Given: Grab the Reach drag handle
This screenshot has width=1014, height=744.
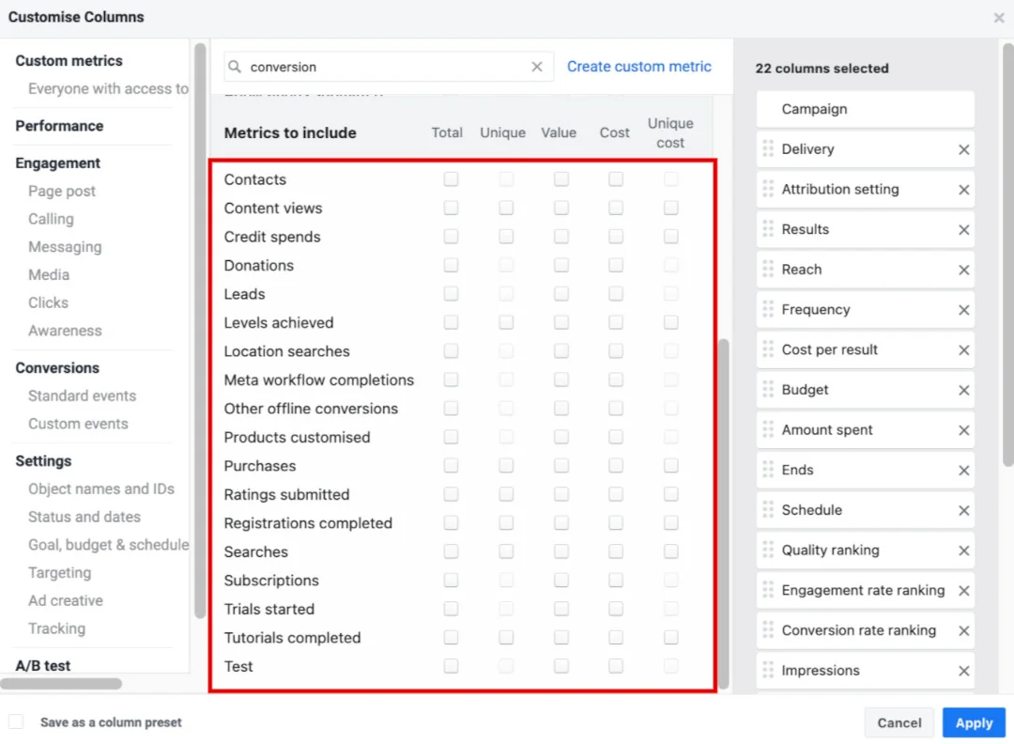Looking at the screenshot, I should click(x=768, y=269).
